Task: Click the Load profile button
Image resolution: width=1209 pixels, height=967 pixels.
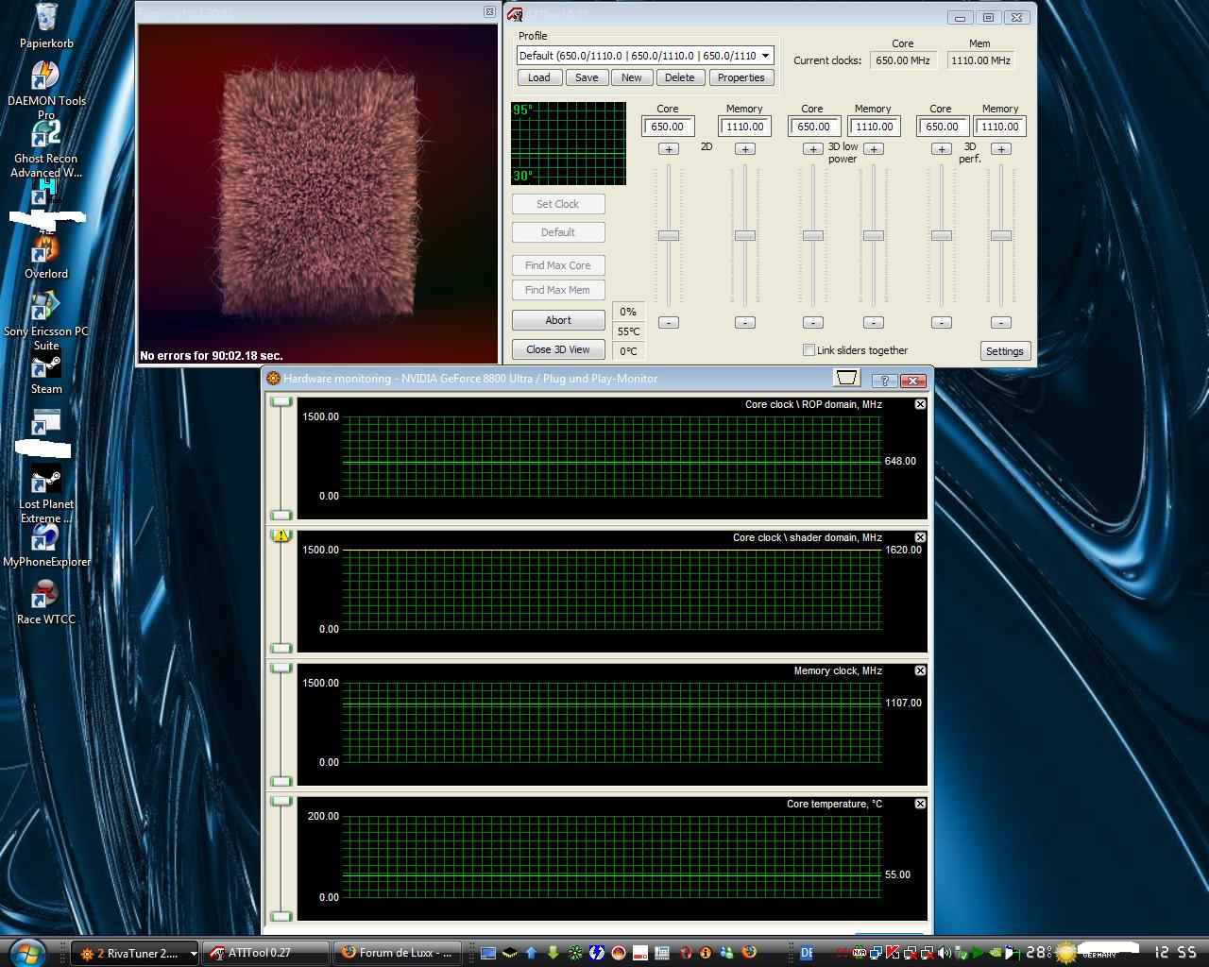Action: [x=538, y=78]
